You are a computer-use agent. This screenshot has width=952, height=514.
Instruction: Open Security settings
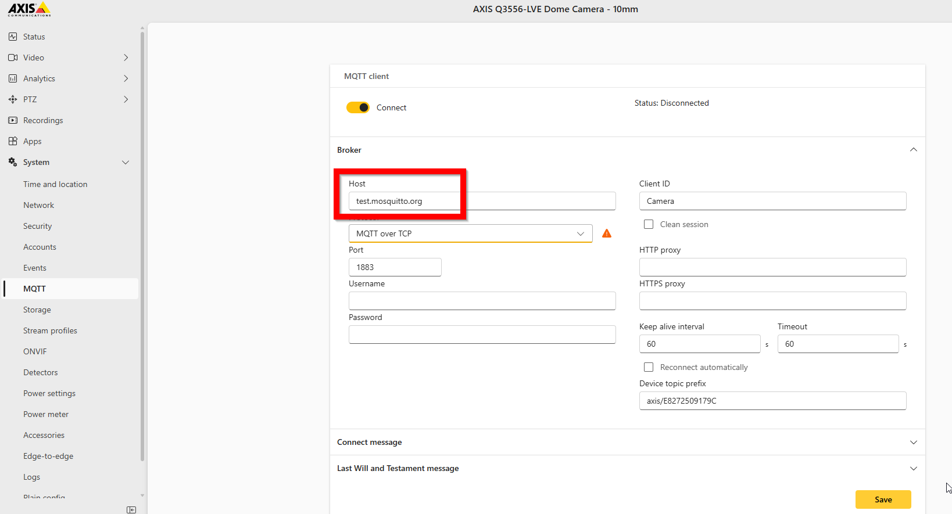(38, 226)
